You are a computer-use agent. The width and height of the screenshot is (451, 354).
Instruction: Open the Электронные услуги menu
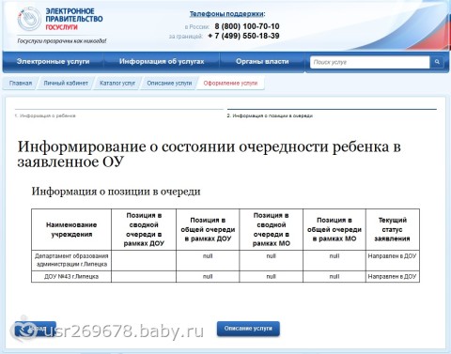point(54,61)
